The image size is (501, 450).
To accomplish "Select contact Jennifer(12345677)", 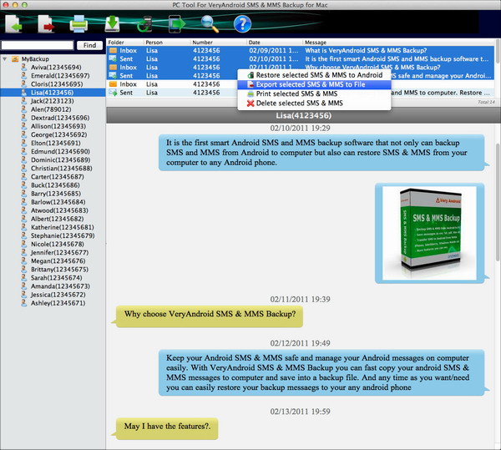I will pos(60,253).
